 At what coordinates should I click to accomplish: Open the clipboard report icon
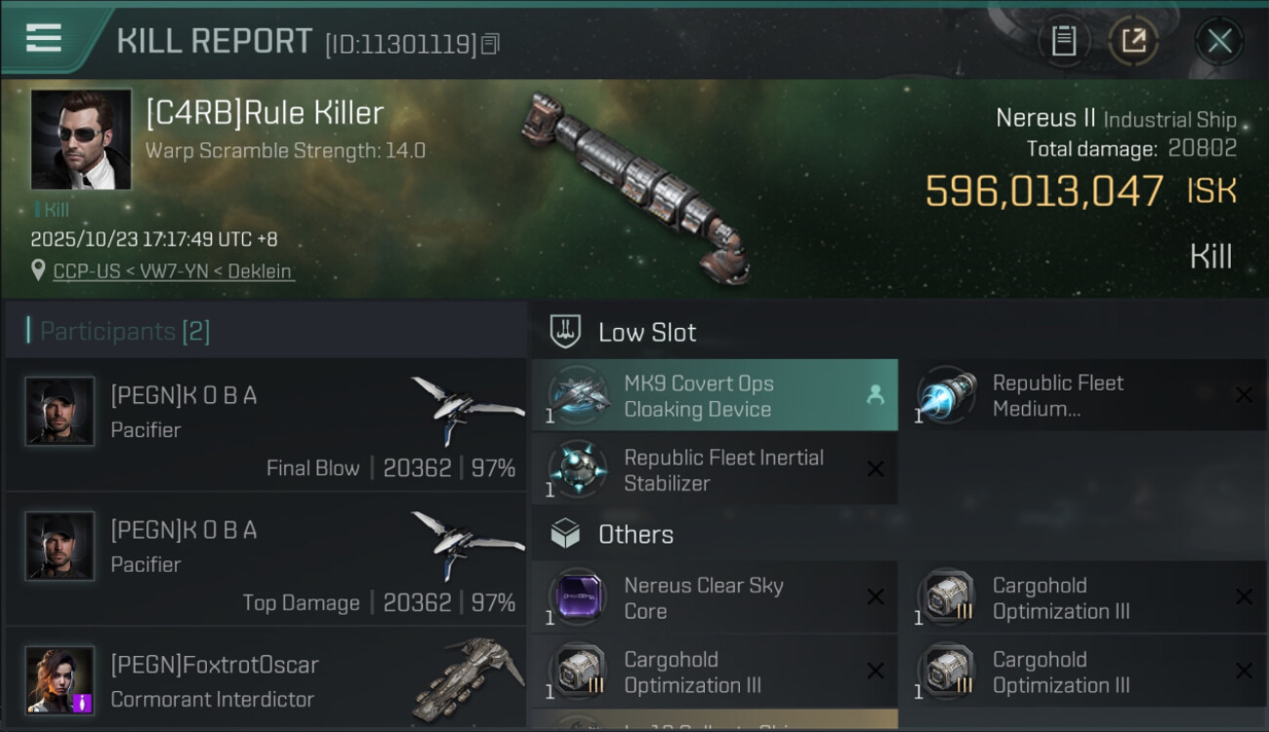click(1063, 41)
